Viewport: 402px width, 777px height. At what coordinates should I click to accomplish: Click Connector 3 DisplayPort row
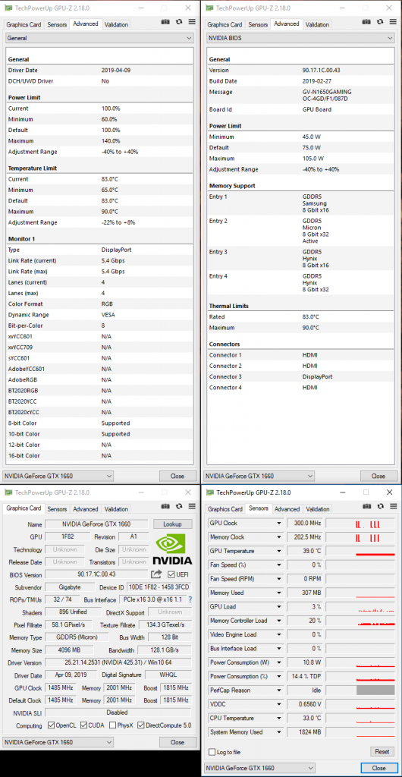pos(300,376)
